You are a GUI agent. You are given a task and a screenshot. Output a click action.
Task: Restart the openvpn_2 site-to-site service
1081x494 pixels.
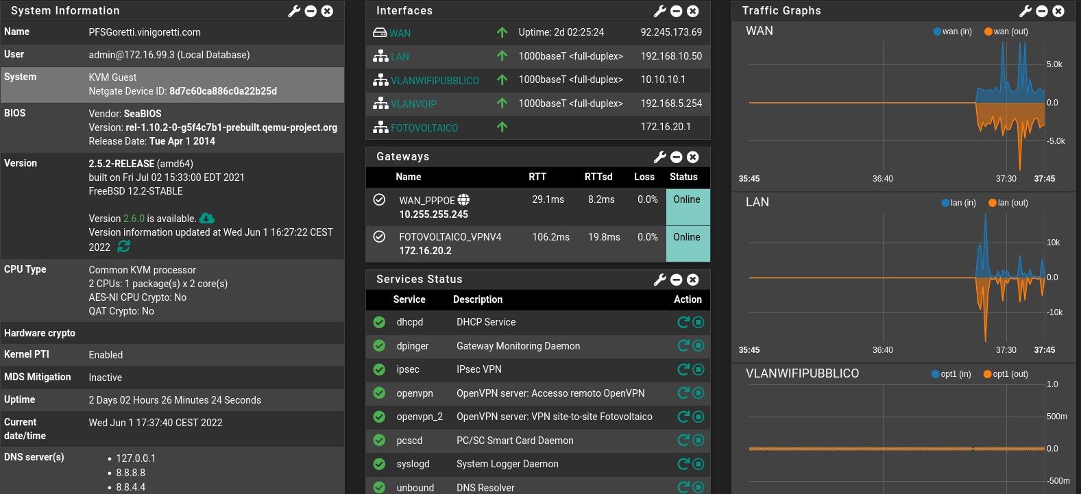tap(683, 417)
